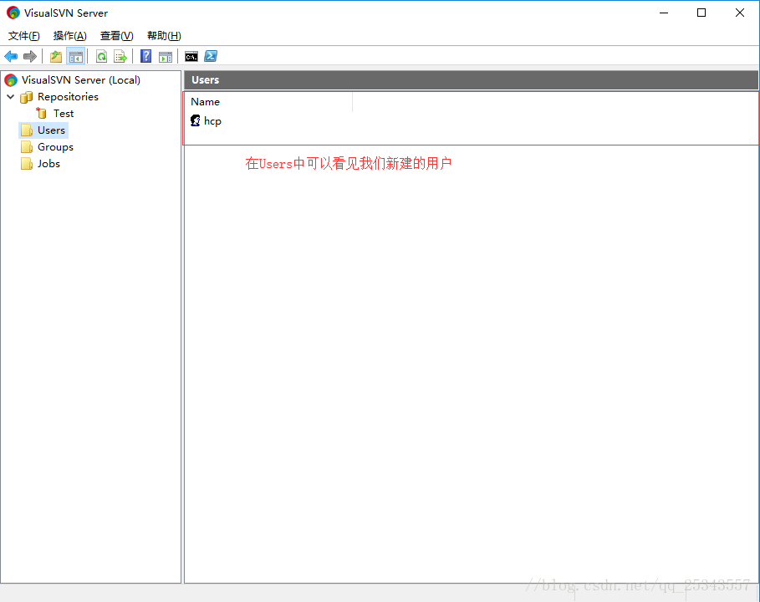Screen dimensions: 760x602
Task: Launch the PowerShell toolbar icon
Action: (211, 56)
